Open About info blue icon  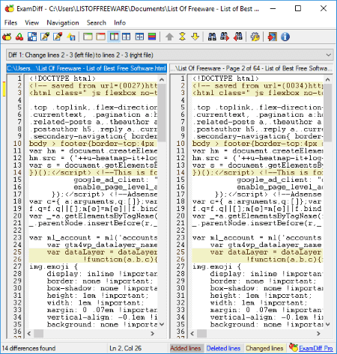click(x=285, y=37)
